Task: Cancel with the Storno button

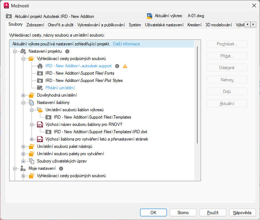Action: [183, 213]
